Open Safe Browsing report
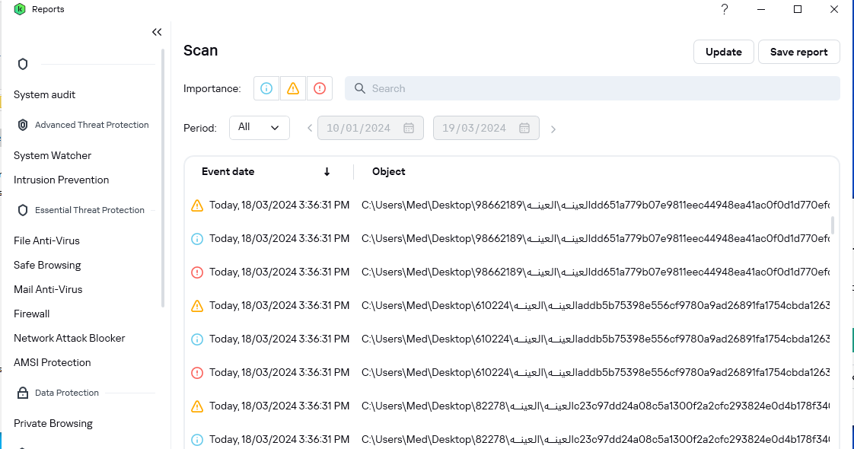854x449 pixels. coord(47,265)
